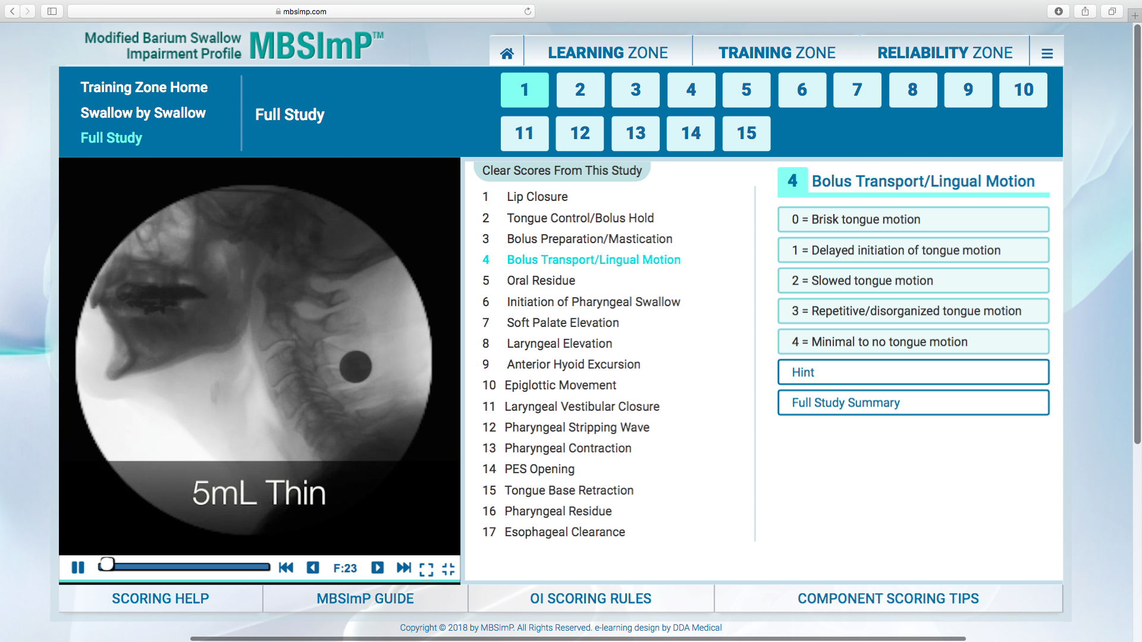
Task: Expand video to fullscreen
Action: pos(426,569)
